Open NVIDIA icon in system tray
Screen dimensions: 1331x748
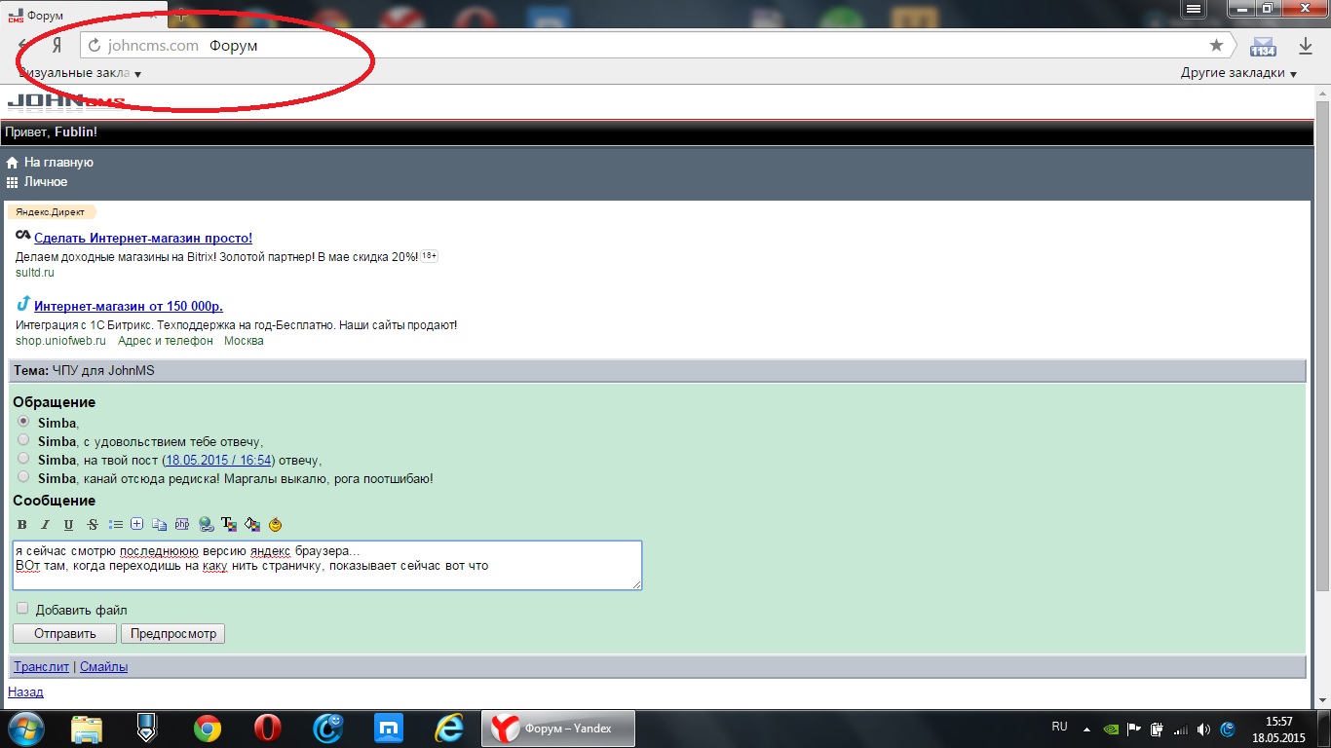point(1111,729)
